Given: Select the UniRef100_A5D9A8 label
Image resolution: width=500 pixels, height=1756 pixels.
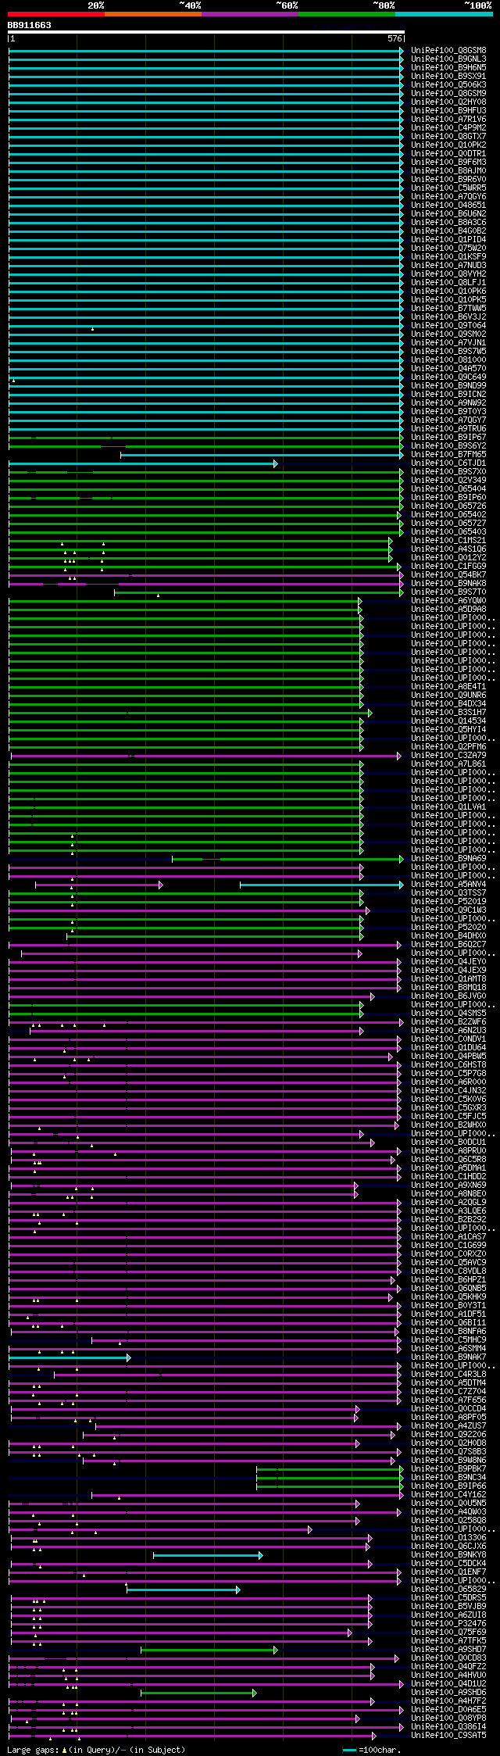Looking at the screenshot, I should [x=448, y=609].
